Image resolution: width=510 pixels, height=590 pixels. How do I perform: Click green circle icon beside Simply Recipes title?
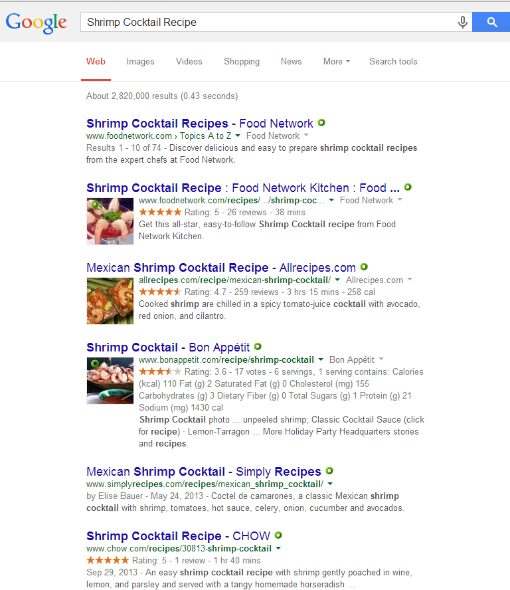coord(329,470)
